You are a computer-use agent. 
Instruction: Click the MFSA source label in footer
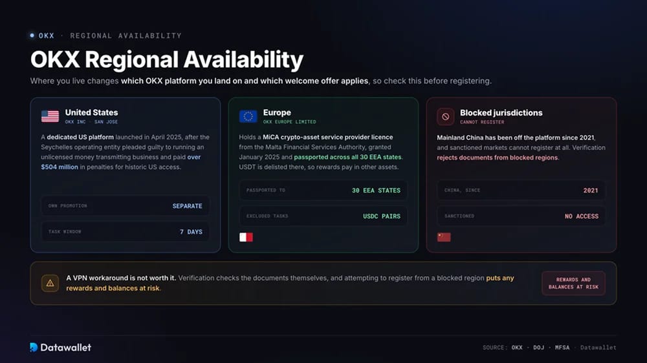pyautogui.click(x=562, y=347)
